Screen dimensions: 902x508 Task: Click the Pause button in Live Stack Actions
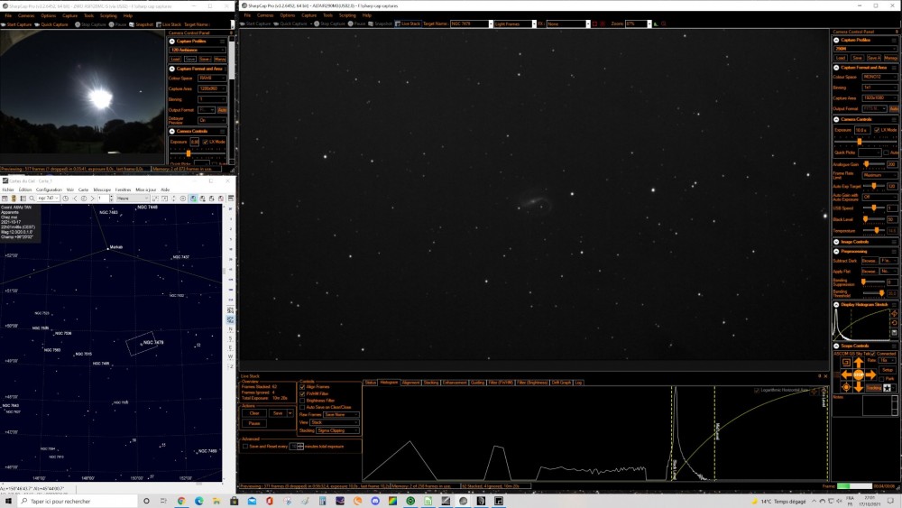254,423
